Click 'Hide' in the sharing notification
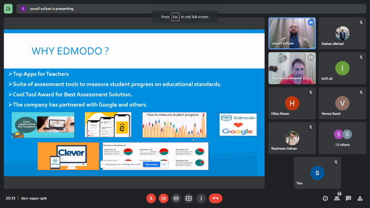 click(x=164, y=165)
